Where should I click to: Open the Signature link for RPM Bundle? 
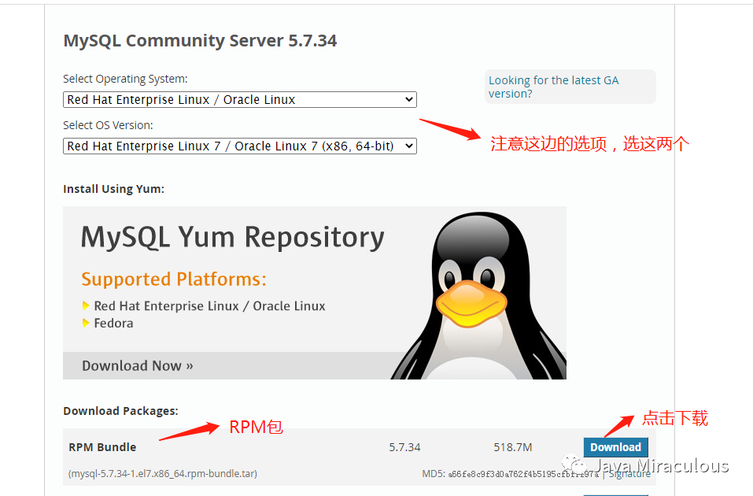click(x=629, y=474)
